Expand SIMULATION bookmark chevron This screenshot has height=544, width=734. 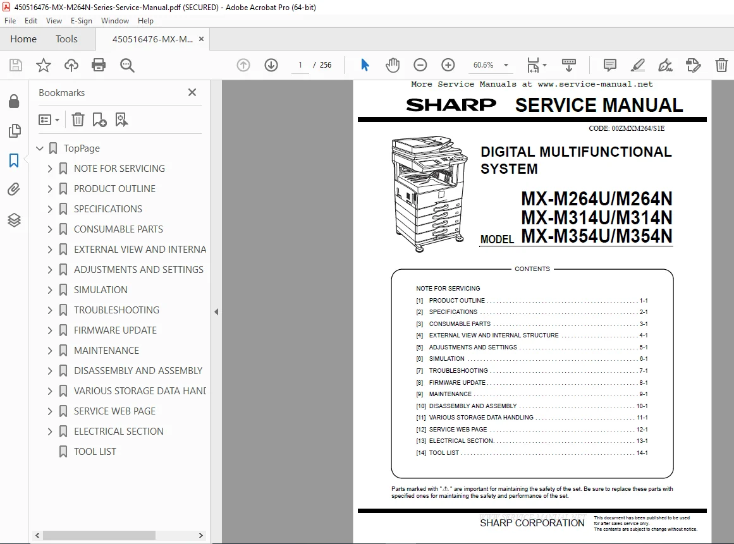(50, 290)
